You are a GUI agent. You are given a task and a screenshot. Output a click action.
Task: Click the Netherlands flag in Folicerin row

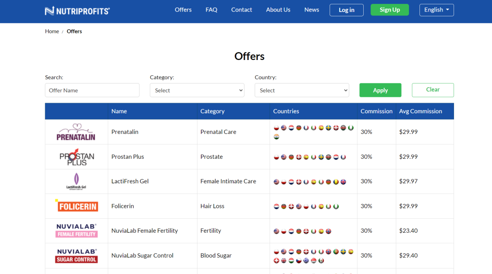point(276,206)
